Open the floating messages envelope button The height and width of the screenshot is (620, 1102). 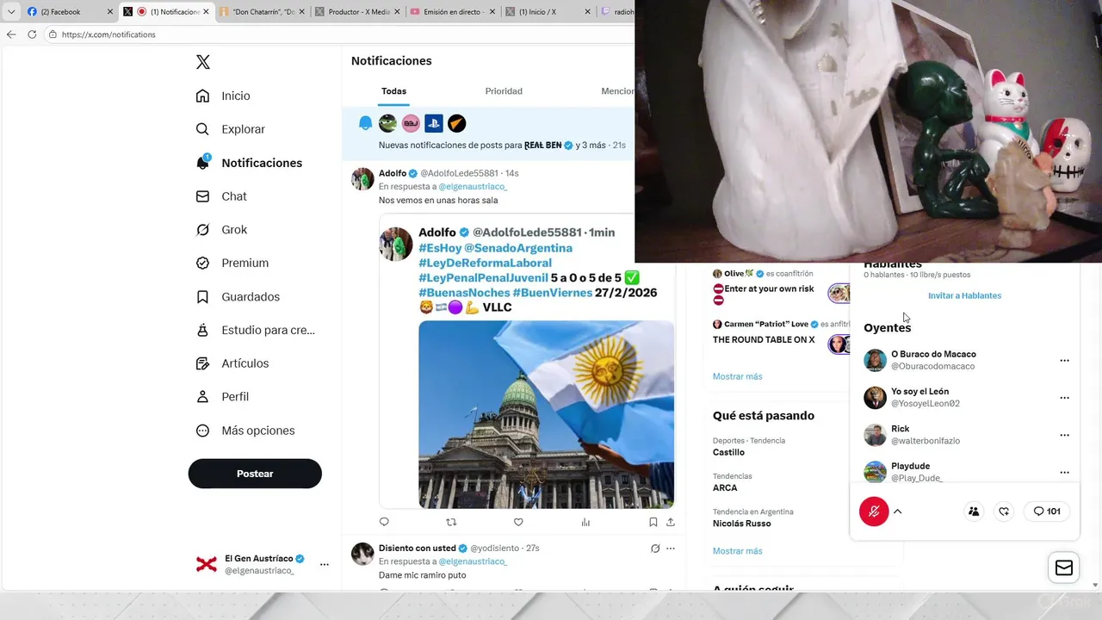coord(1064,567)
